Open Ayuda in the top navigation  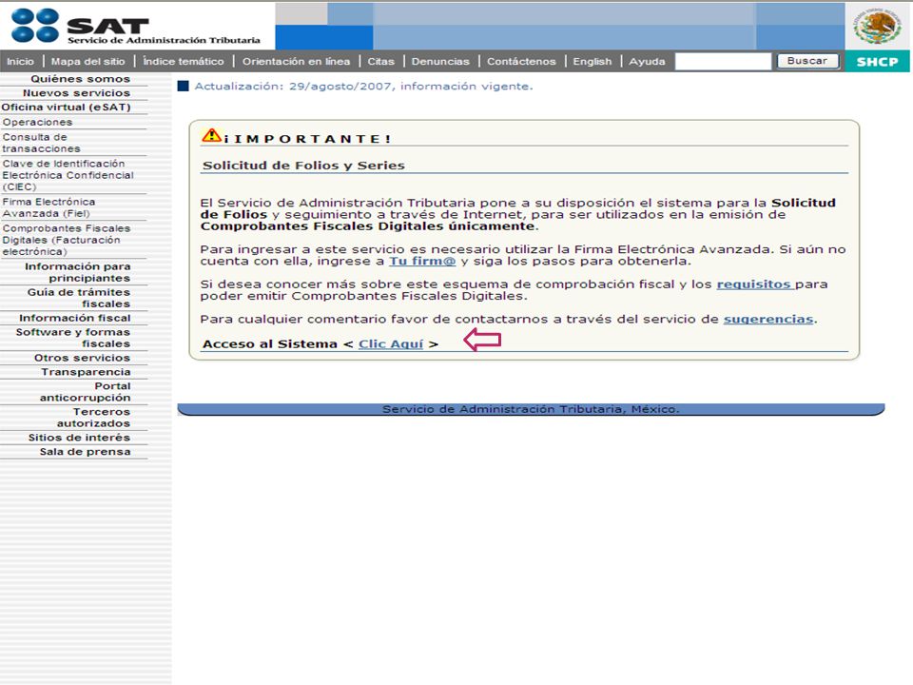click(647, 61)
